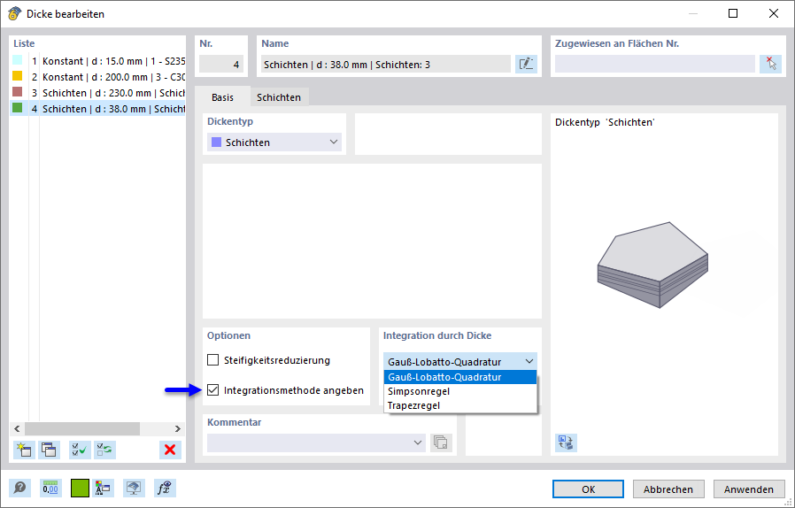This screenshot has width=795, height=508.
Task: Click the edit name icon beside Name field
Action: pos(526,64)
